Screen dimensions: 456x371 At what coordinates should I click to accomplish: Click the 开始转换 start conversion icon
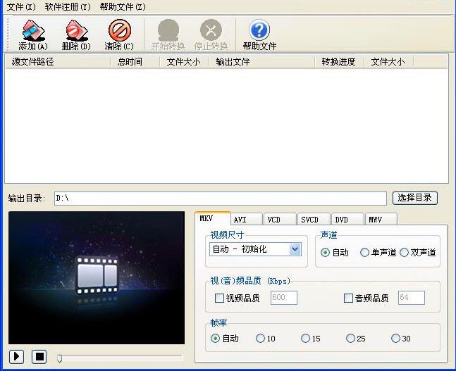168,30
